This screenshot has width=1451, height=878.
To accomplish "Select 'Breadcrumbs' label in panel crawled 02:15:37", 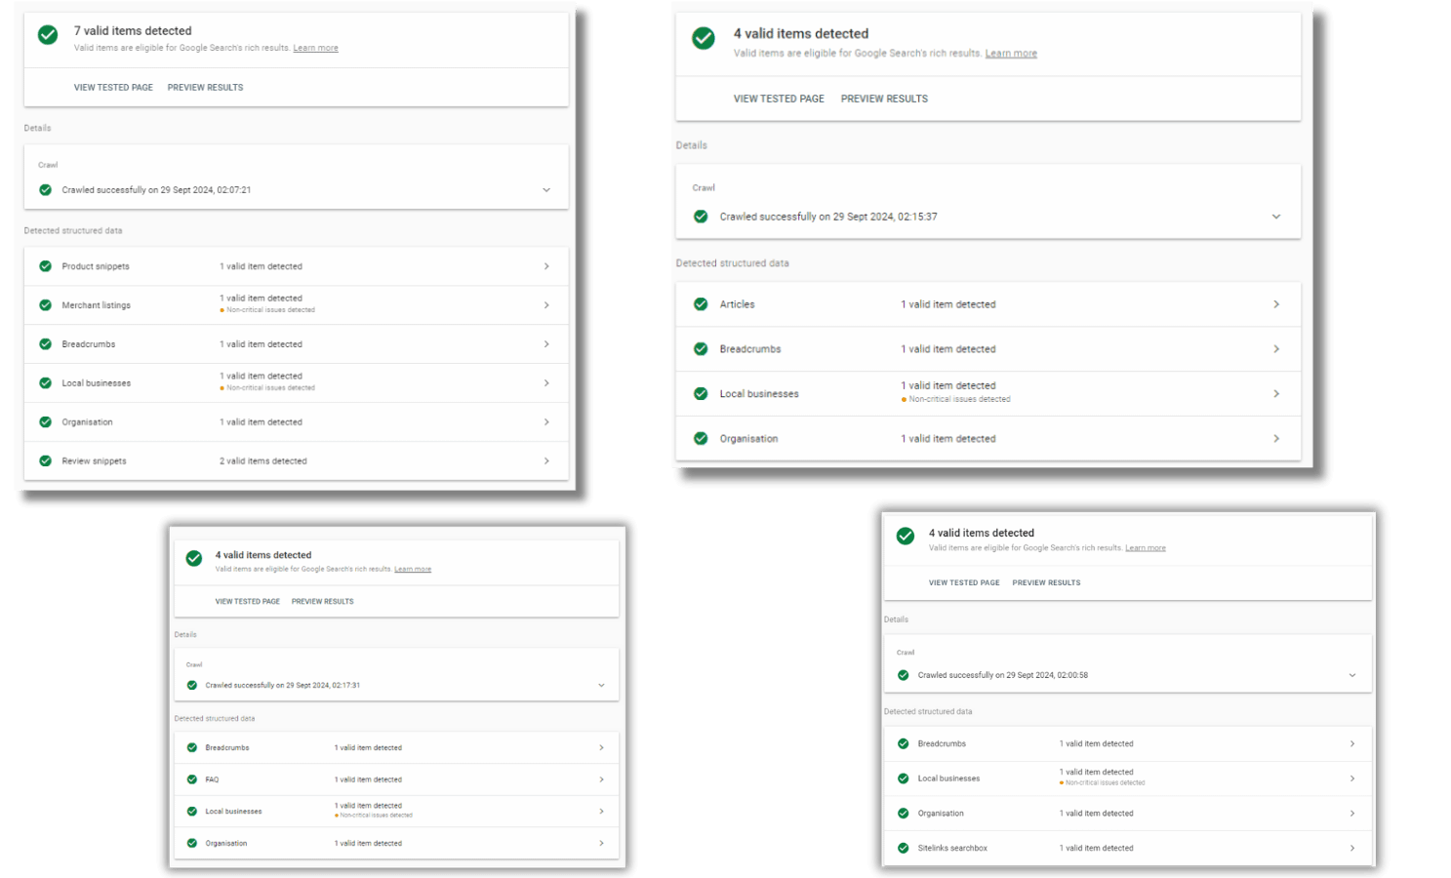I will [750, 349].
